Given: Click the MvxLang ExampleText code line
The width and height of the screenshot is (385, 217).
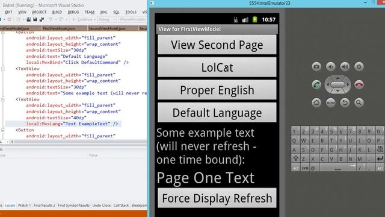Looking at the screenshot, I should point(72,124).
